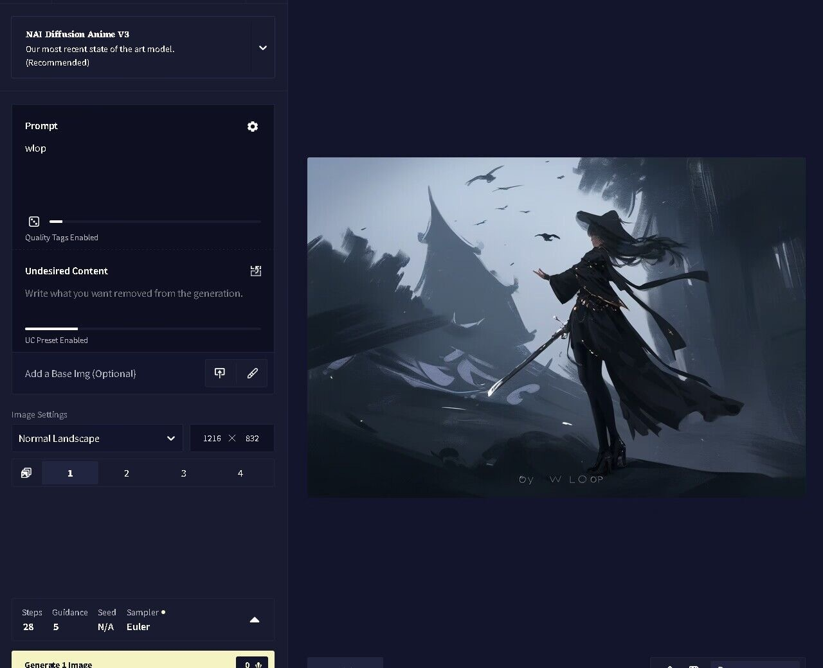The width and height of the screenshot is (823, 668).
Task: Select 4 images to generate
Action: point(240,473)
